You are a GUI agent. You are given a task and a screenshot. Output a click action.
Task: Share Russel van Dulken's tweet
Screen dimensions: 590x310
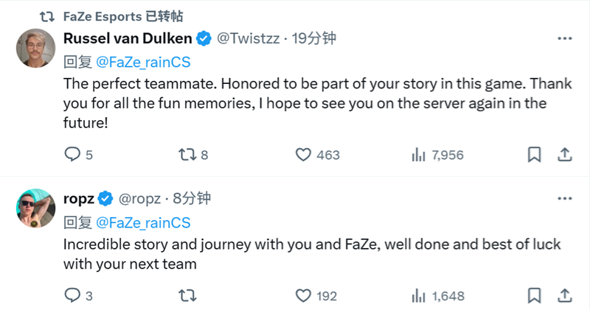click(x=564, y=155)
